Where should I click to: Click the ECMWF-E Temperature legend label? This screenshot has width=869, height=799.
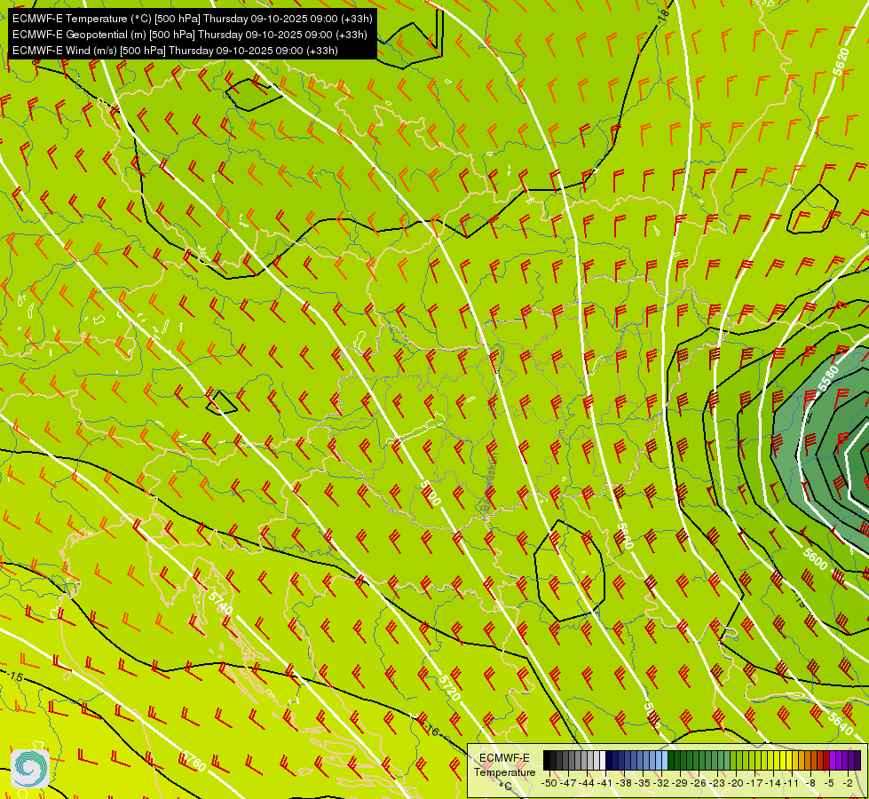[x=505, y=765]
